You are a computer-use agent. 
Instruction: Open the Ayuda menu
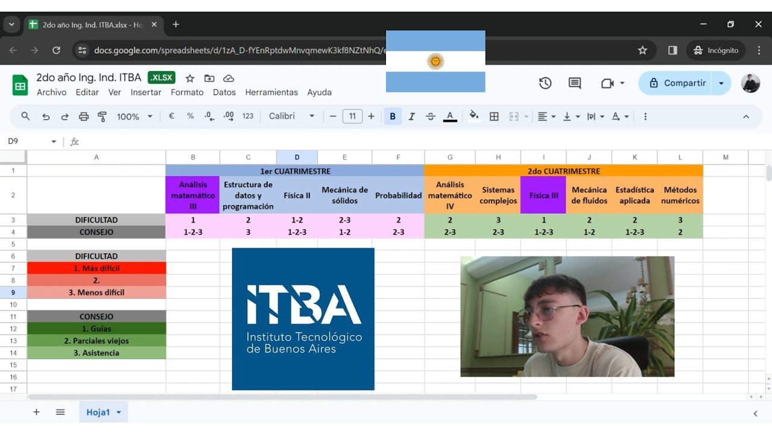click(x=320, y=92)
